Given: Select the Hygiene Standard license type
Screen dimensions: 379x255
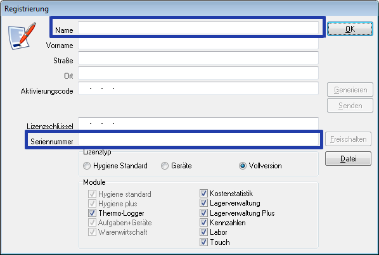Looking at the screenshot, I should coord(87,166).
